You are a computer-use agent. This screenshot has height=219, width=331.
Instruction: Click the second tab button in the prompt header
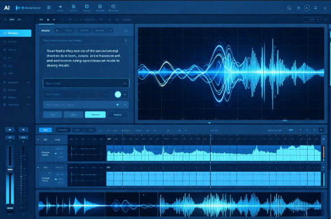[68, 30]
